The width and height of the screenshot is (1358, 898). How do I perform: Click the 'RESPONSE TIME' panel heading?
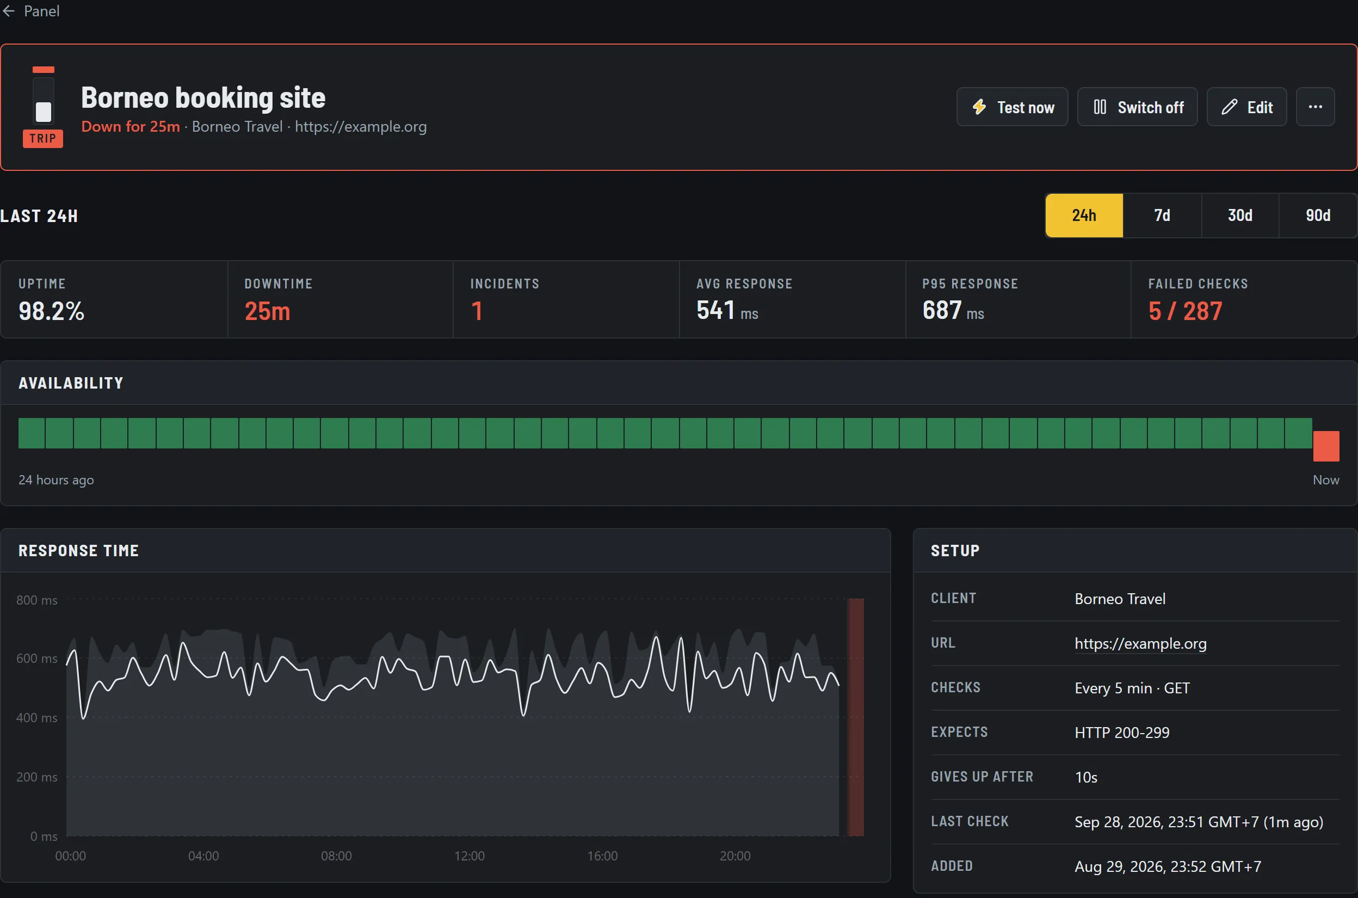pos(78,550)
